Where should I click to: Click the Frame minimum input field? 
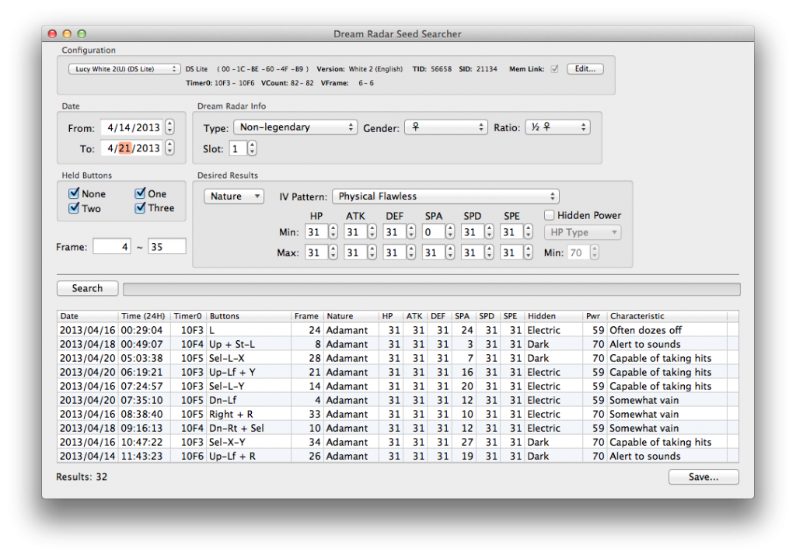pyautogui.click(x=112, y=246)
